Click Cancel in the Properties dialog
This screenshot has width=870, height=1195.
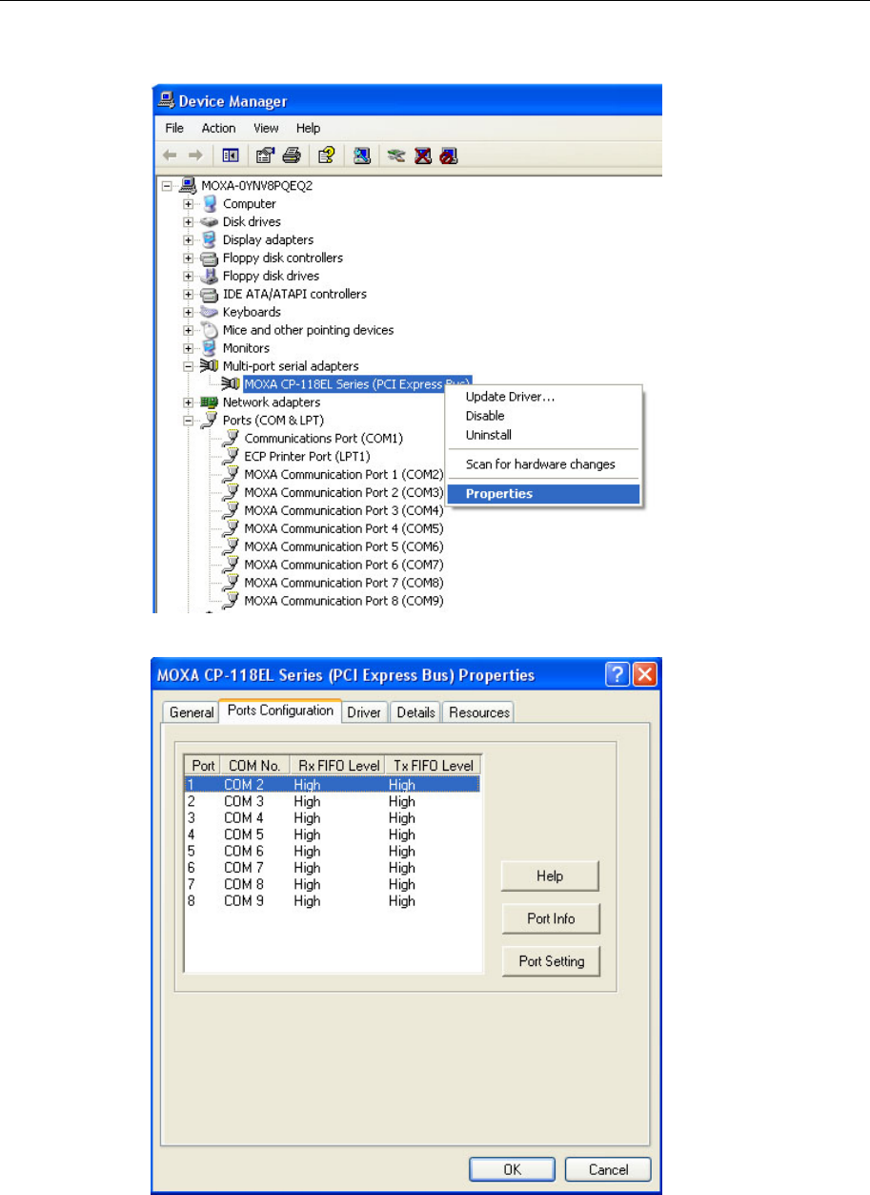[x=609, y=1169]
